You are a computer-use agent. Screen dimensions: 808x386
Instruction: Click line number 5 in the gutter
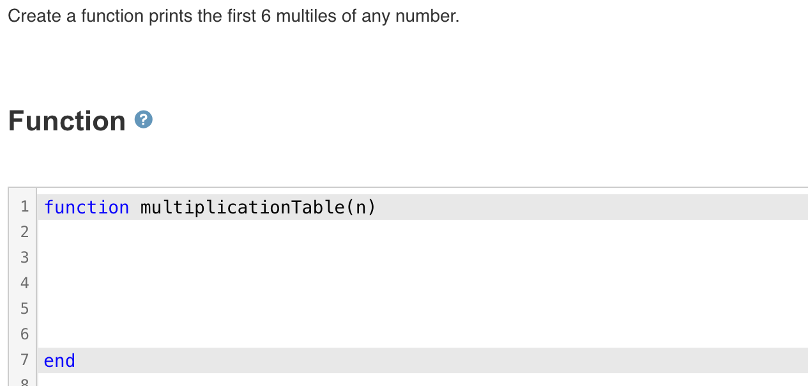(x=24, y=308)
